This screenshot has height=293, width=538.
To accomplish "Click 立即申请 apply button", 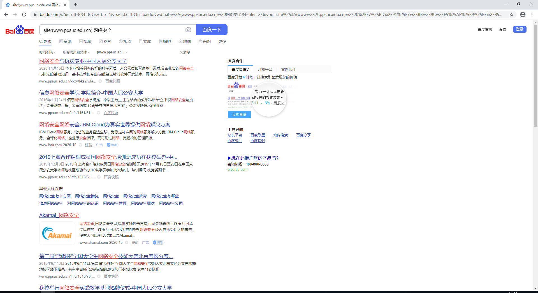I will click(x=239, y=115).
